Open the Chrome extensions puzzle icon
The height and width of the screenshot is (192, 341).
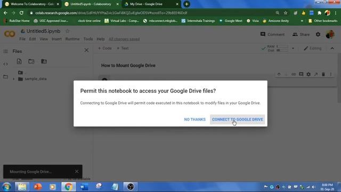tap(319, 13)
